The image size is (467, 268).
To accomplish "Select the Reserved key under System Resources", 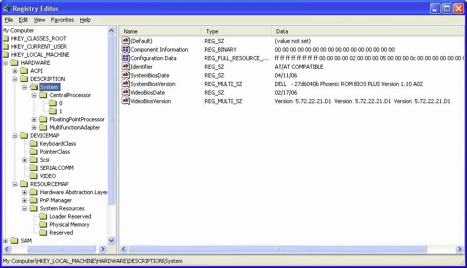I will [x=61, y=233].
